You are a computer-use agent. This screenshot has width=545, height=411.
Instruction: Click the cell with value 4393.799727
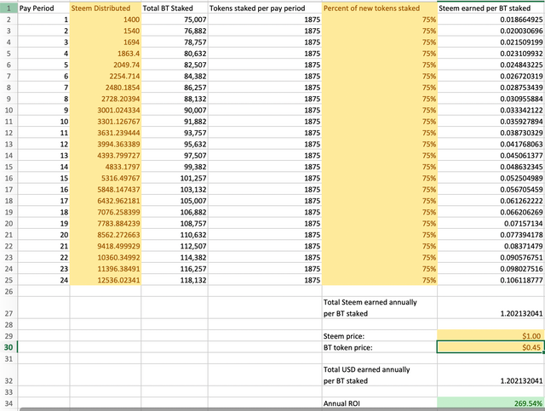pos(106,156)
